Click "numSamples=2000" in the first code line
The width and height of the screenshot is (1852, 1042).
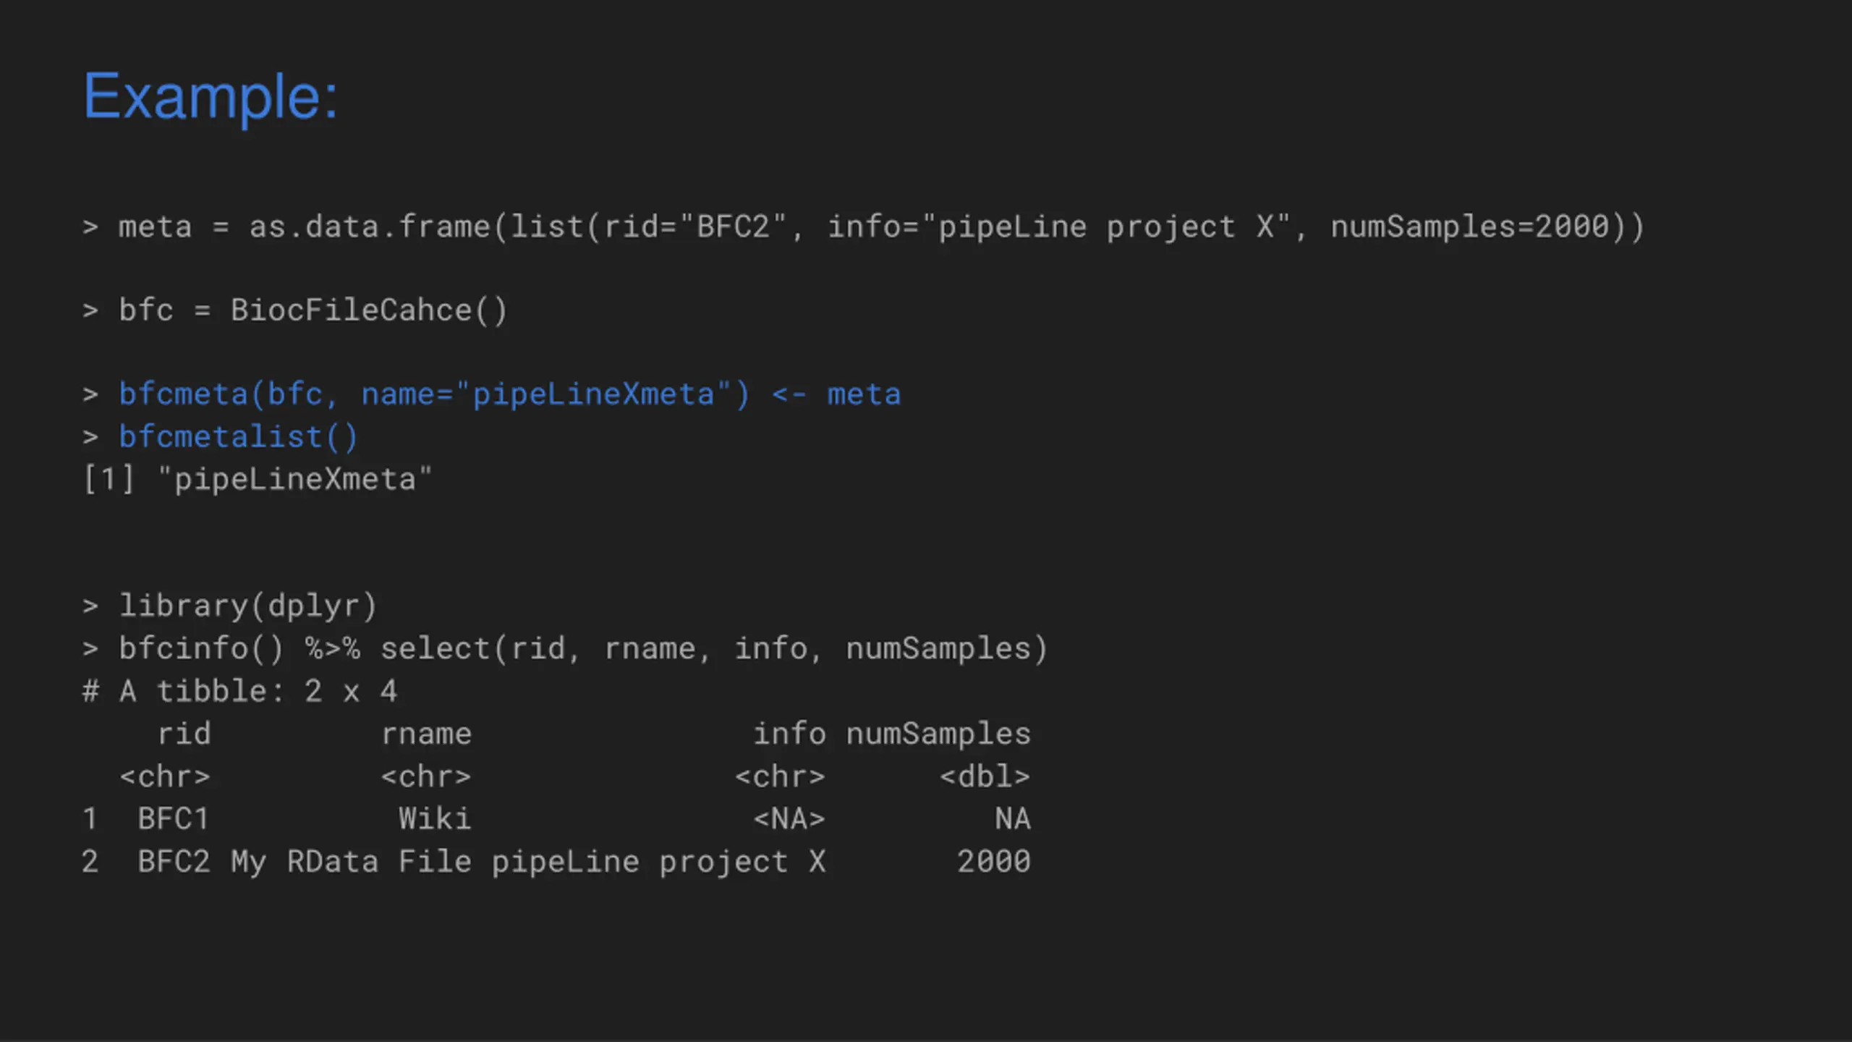point(1470,227)
